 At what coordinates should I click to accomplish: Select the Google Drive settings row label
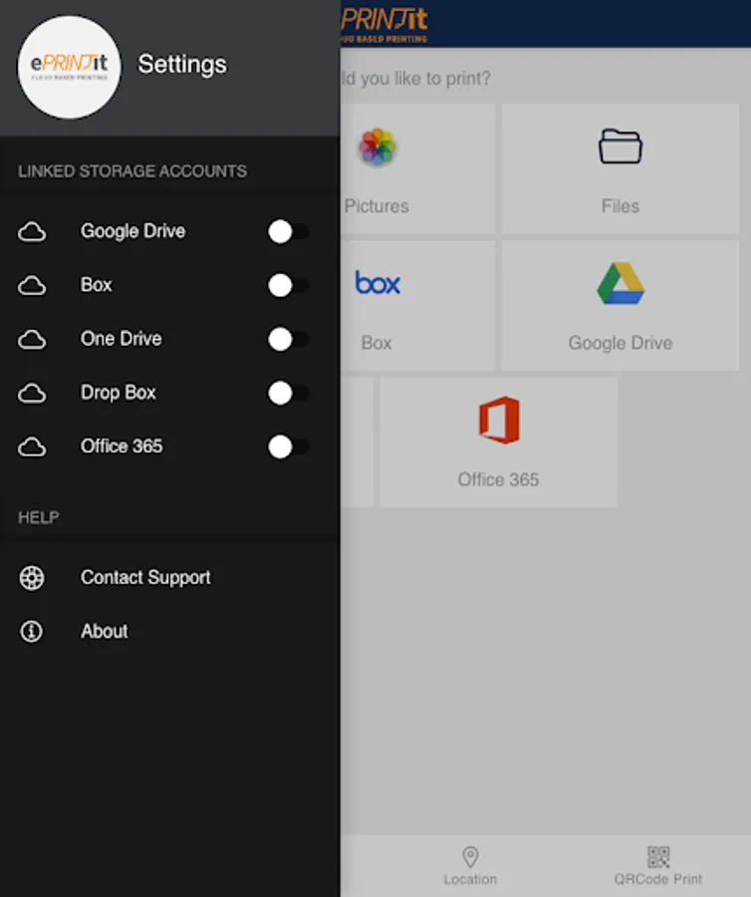(x=133, y=231)
